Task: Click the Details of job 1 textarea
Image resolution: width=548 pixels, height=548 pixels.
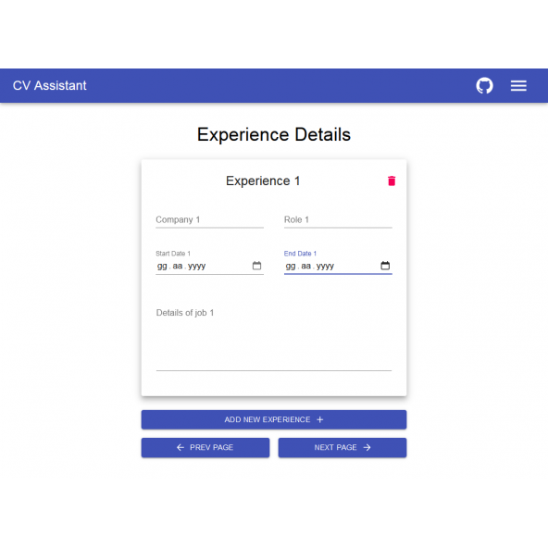Action: 274,338
